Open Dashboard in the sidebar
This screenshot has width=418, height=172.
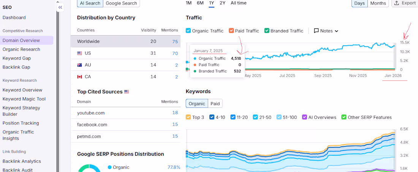pyautogui.click(x=14, y=17)
